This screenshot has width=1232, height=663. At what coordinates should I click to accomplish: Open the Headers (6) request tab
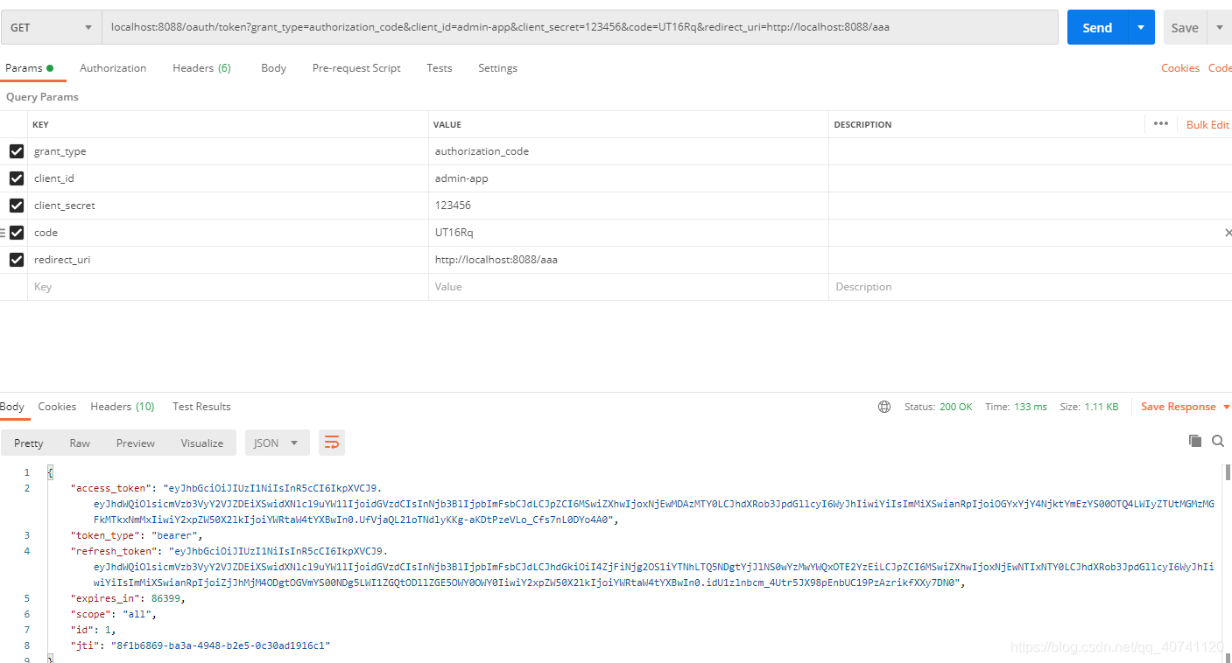point(201,68)
